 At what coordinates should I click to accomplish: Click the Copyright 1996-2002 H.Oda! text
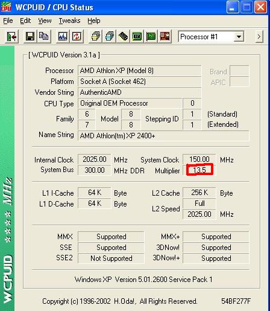[x=120, y=301]
